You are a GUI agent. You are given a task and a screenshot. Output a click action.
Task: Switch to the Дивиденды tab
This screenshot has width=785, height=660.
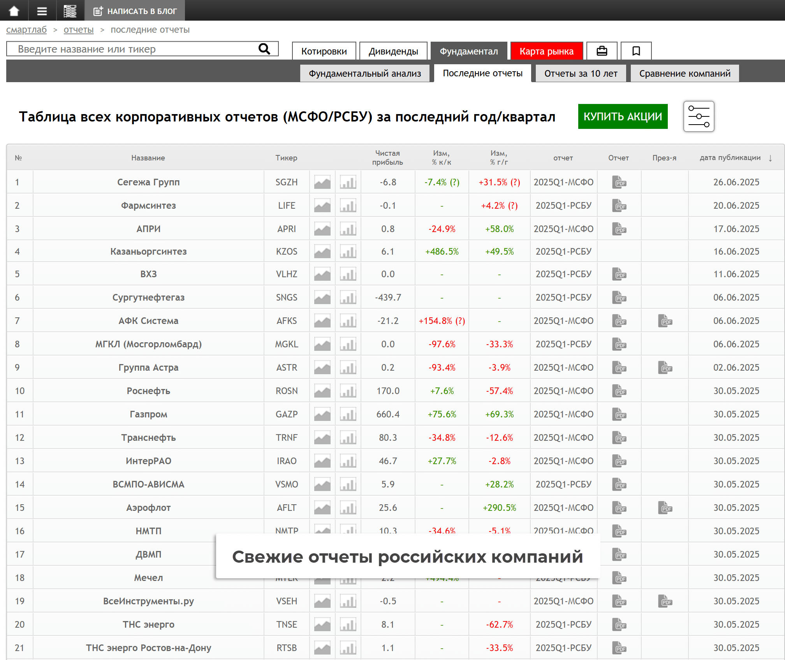393,51
